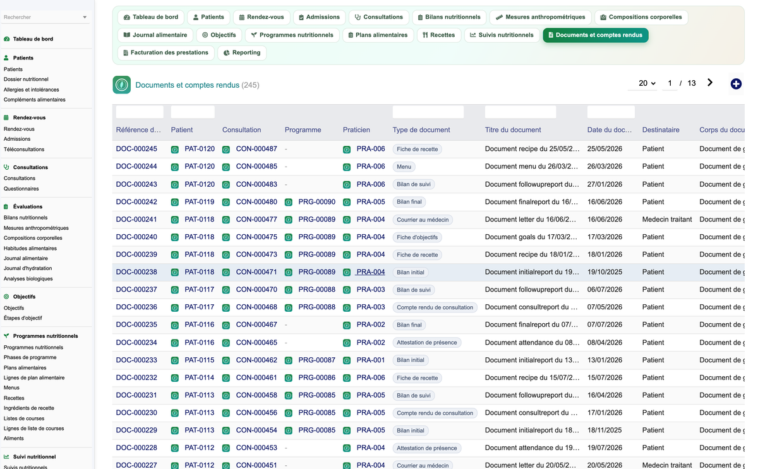758x469 pixels.
Task: Click the Patients sidebar section person icon
Action: pyautogui.click(x=6, y=58)
